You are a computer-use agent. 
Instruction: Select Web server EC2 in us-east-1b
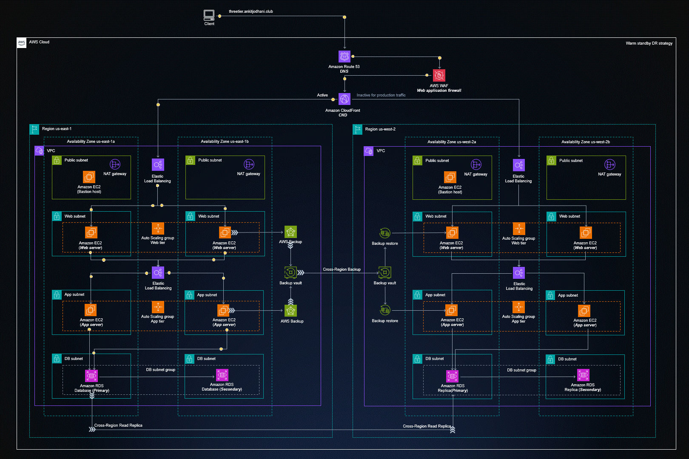tap(225, 232)
